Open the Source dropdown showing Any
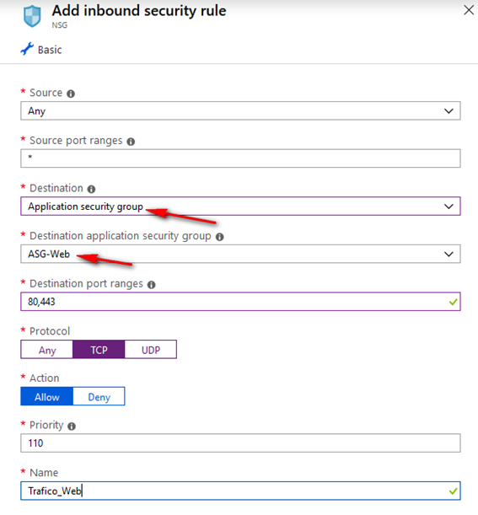Image resolution: width=478 pixels, height=515 pixels. click(240, 111)
